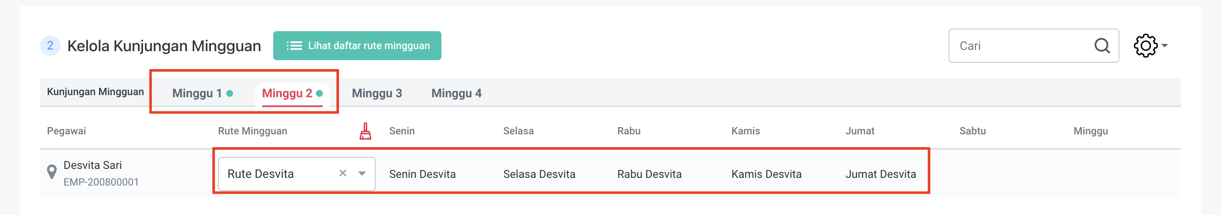Open the dropdown caret beside the gear
Image resolution: width=1221 pixels, height=215 pixels.
pyautogui.click(x=1165, y=46)
